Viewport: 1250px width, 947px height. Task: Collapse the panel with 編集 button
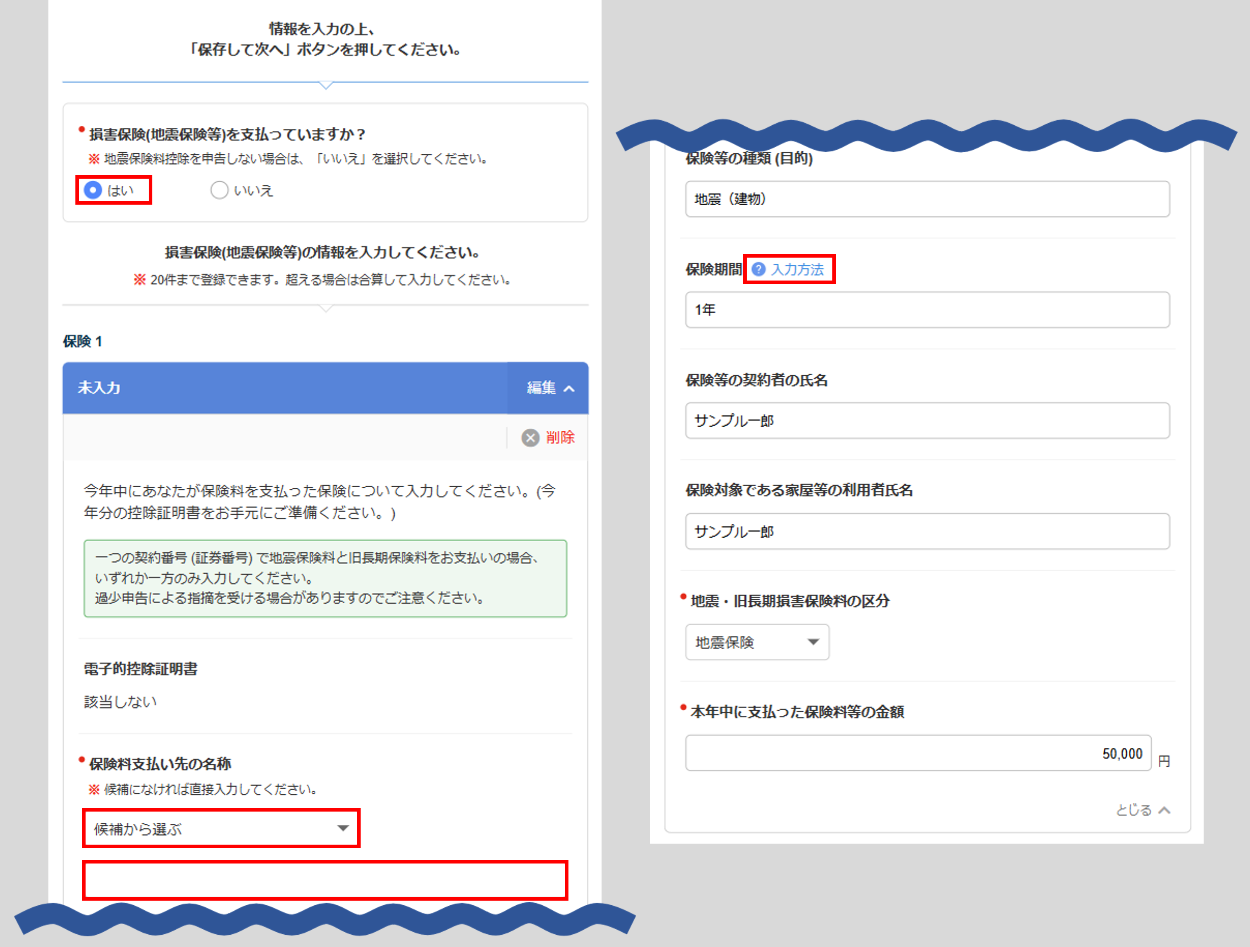click(x=541, y=388)
